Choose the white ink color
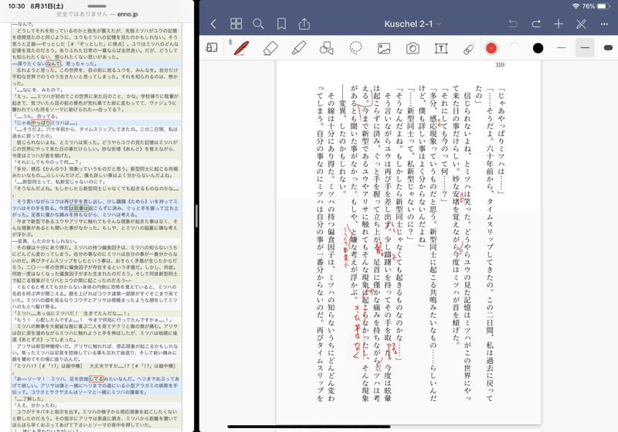 pos(514,48)
